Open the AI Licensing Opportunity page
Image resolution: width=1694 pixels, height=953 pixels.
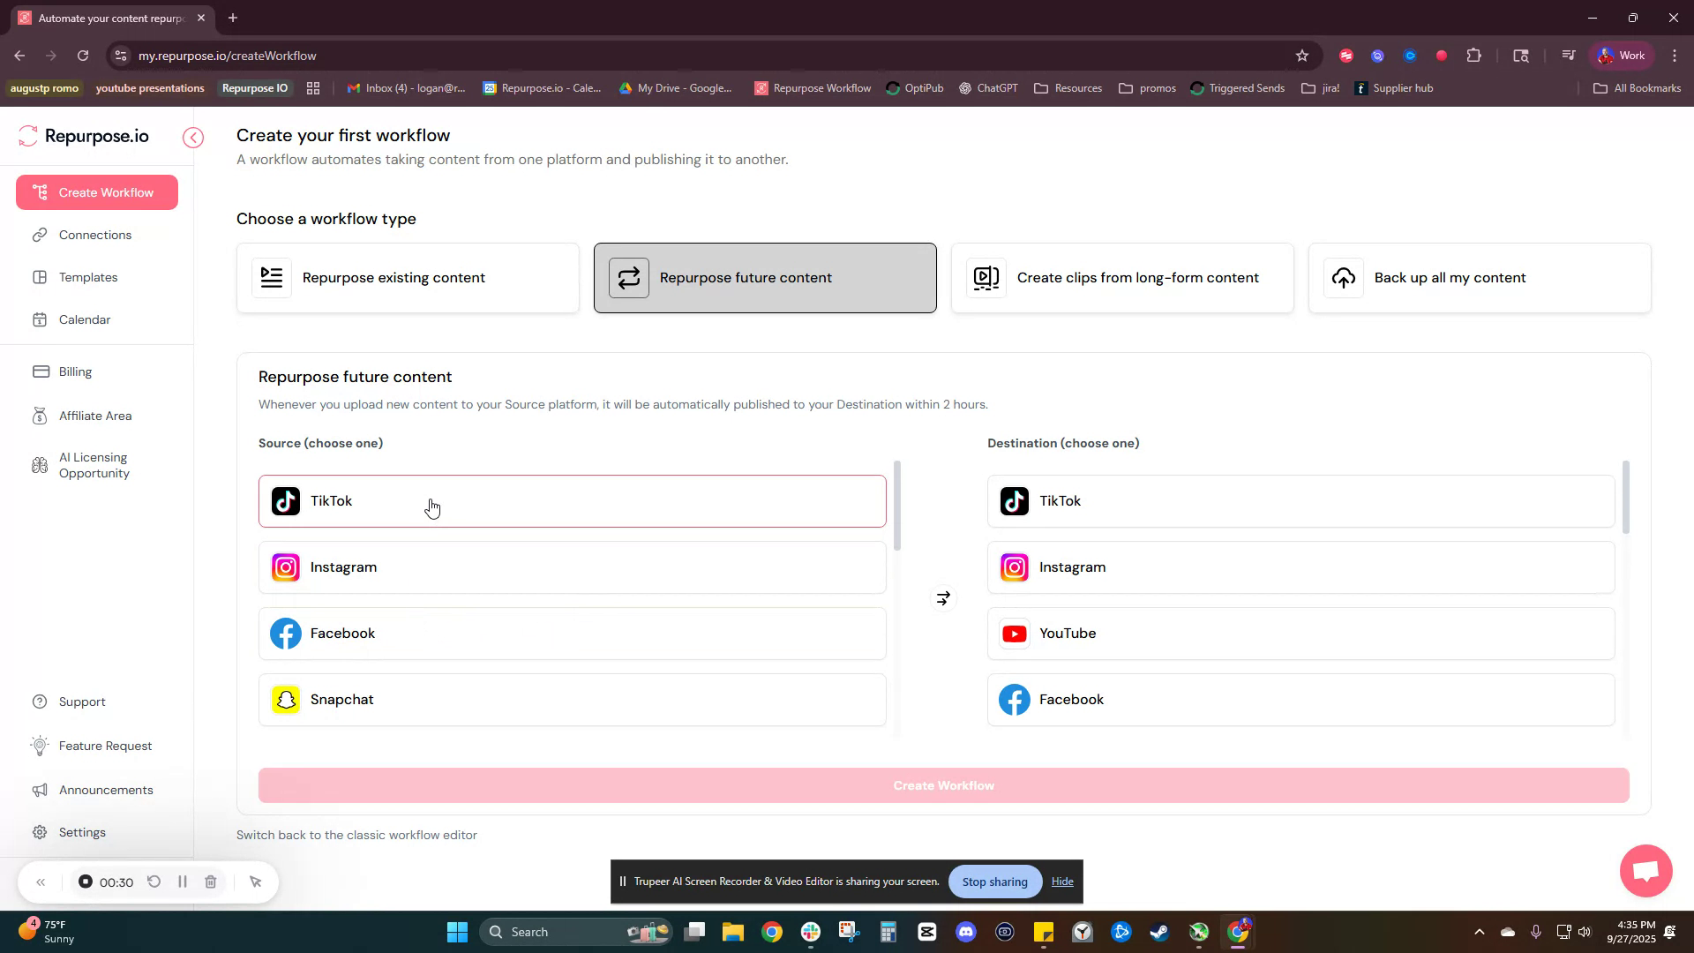(94, 465)
